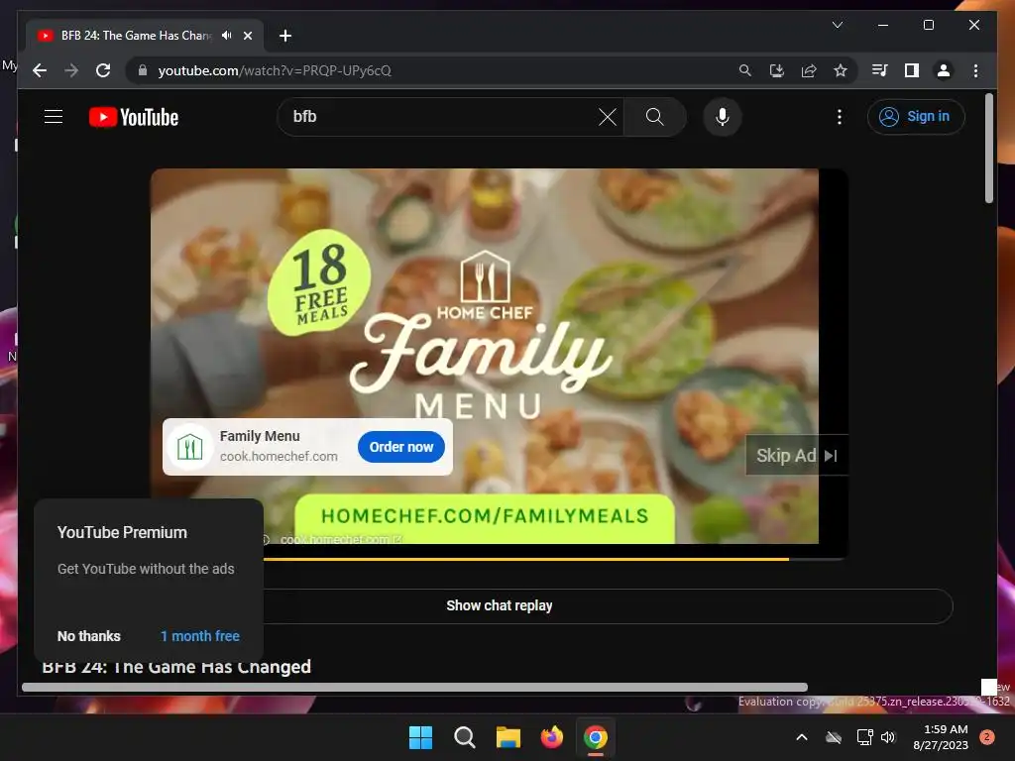Open a new browser tab
The image size is (1015, 761).
(x=285, y=36)
